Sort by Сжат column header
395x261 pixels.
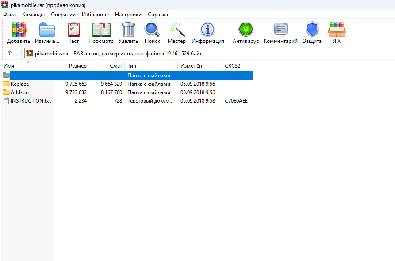pos(107,66)
